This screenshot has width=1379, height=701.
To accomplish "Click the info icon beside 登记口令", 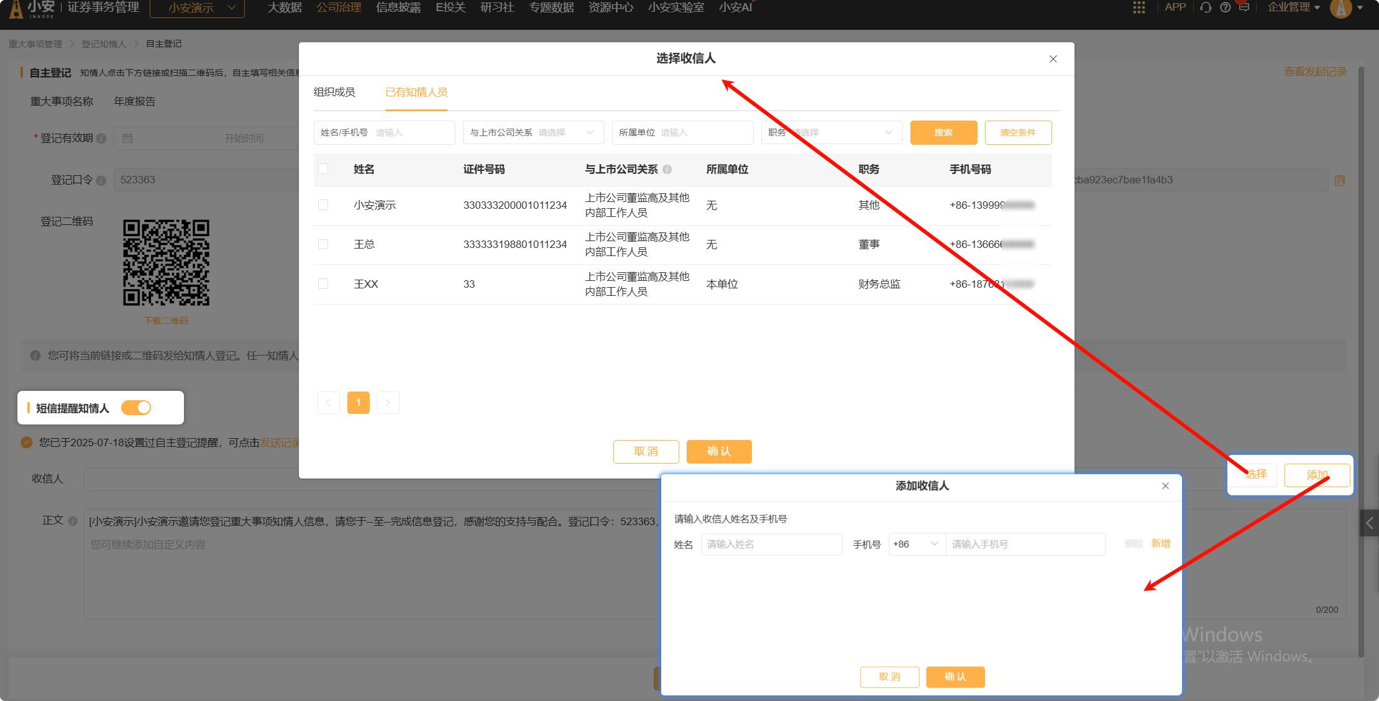I will click(101, 180).
